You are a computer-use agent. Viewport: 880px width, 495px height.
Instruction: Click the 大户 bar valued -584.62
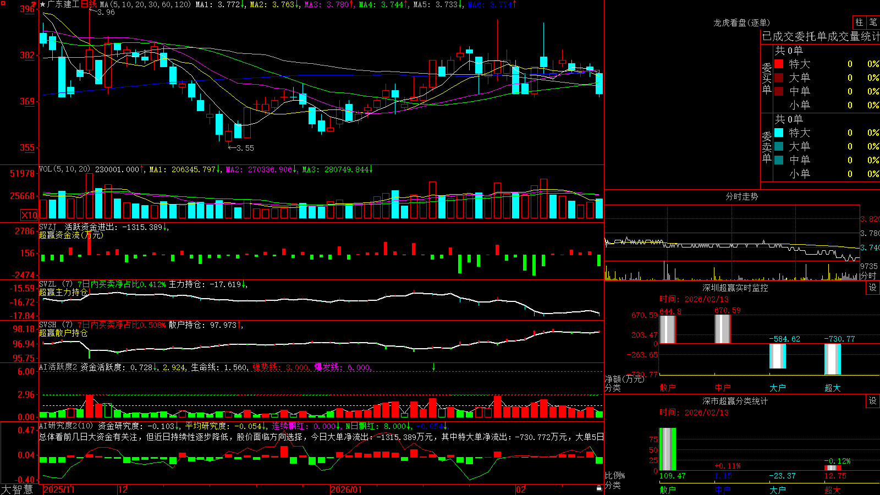777,356
